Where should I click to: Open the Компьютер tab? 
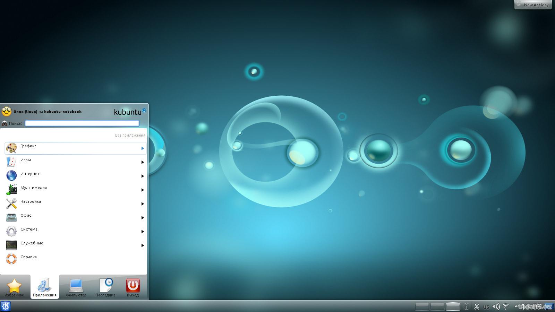point(76,287)
